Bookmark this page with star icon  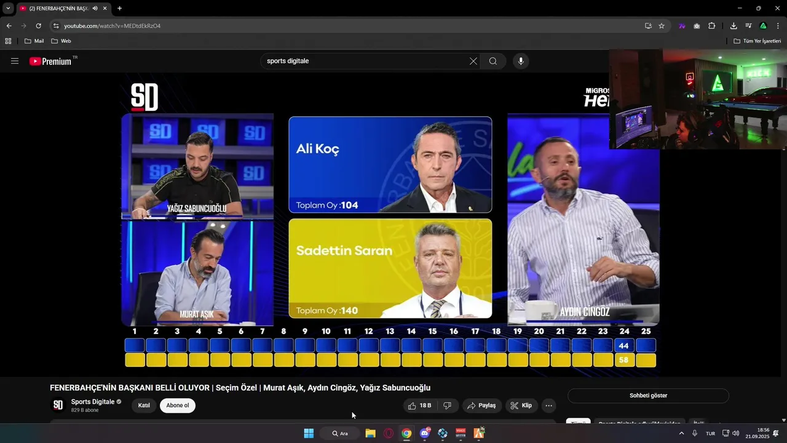662,26
